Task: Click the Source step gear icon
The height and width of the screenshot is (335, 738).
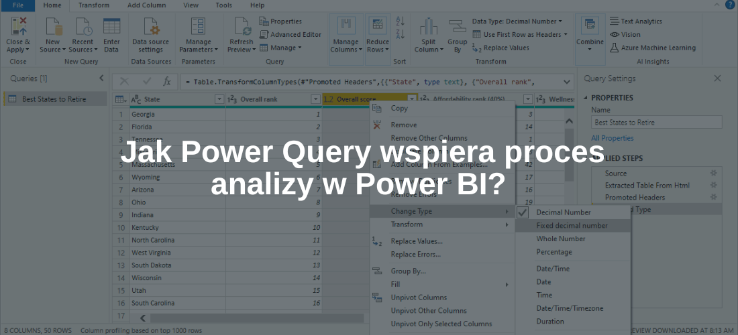Action: pos(714,174)
